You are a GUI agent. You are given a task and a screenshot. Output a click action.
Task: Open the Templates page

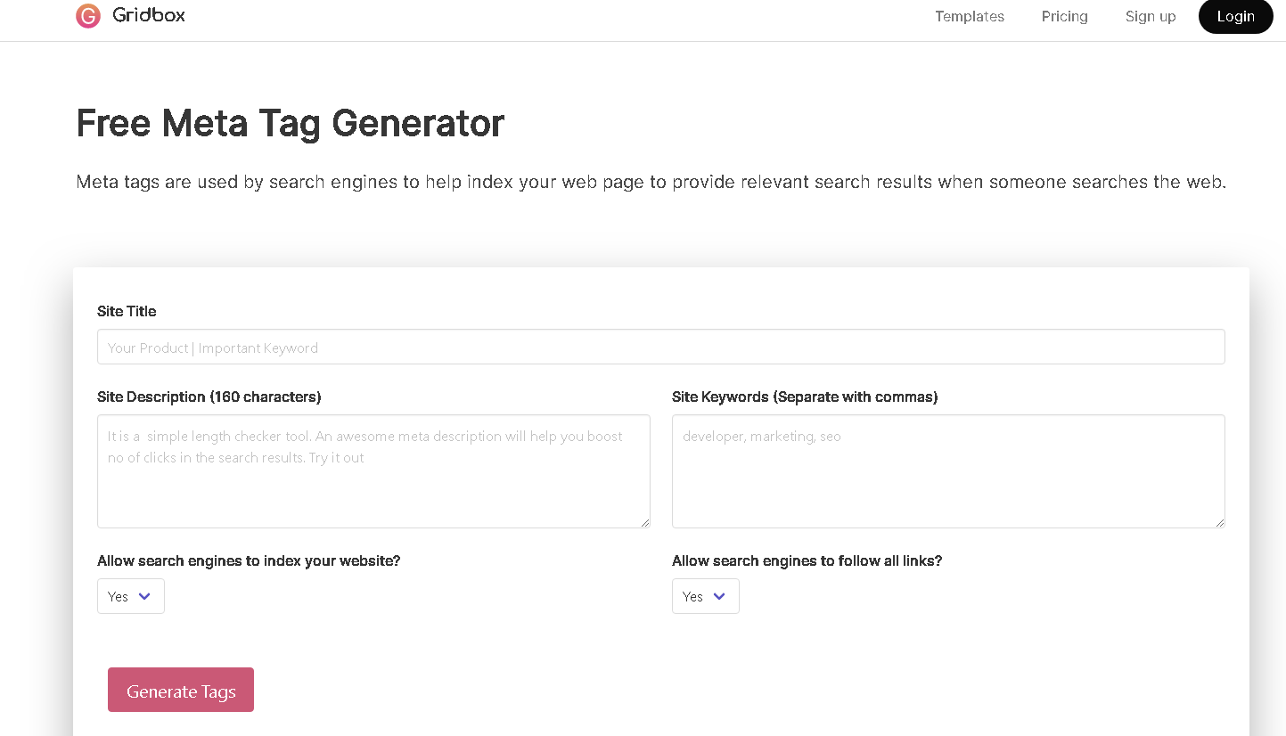click(x=969, y=17)
